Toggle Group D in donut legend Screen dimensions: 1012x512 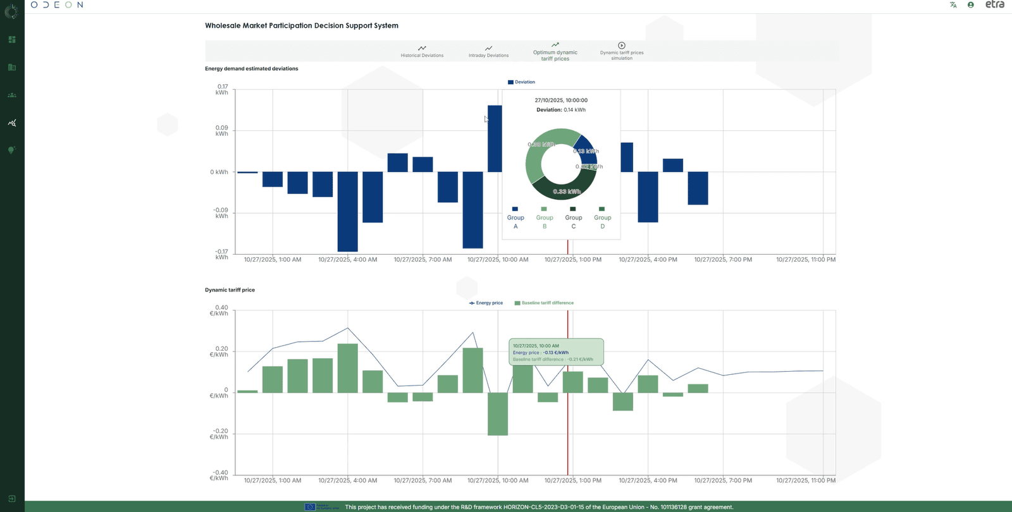tap(603, 217)
